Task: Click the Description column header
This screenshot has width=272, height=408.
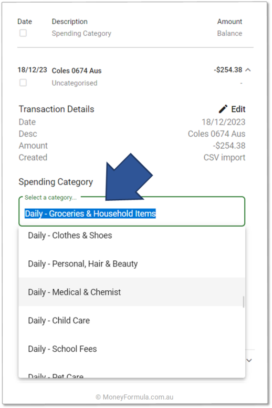Action: pos(70,22)
